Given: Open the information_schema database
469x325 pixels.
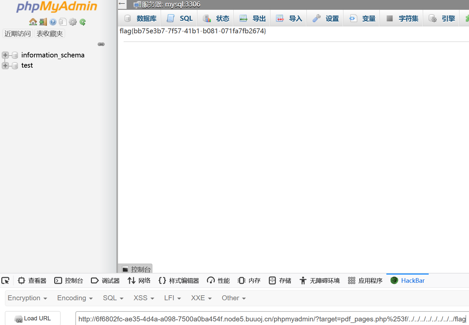Looking at the screenshot, I should click(x=53, y=55).
